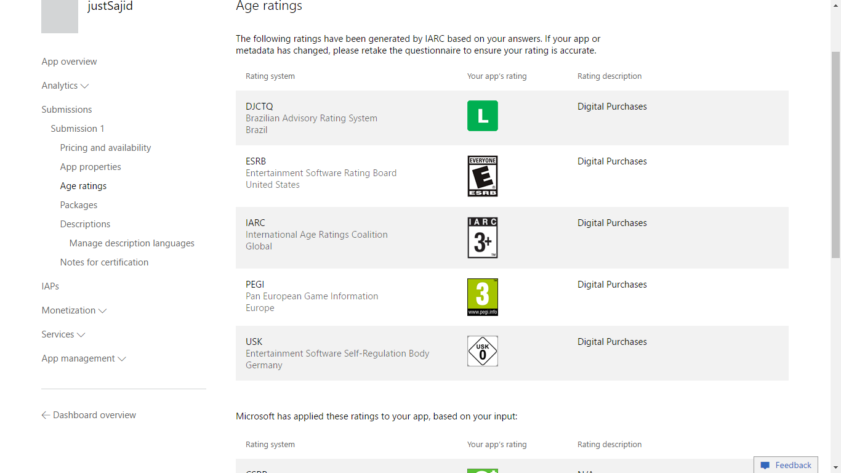841x473 pixels.
Task: Click the IARC rating system name
Action: [255, 223]
